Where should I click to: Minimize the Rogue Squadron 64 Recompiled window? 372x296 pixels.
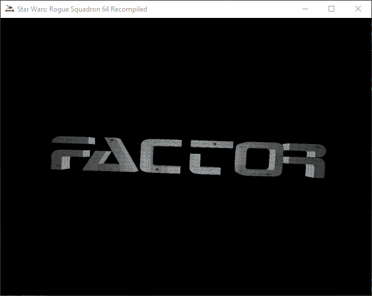(x=305, y=9)
